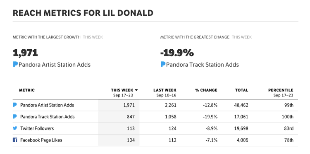Open Pandora Track Station Adds table row

click(155, 117)
